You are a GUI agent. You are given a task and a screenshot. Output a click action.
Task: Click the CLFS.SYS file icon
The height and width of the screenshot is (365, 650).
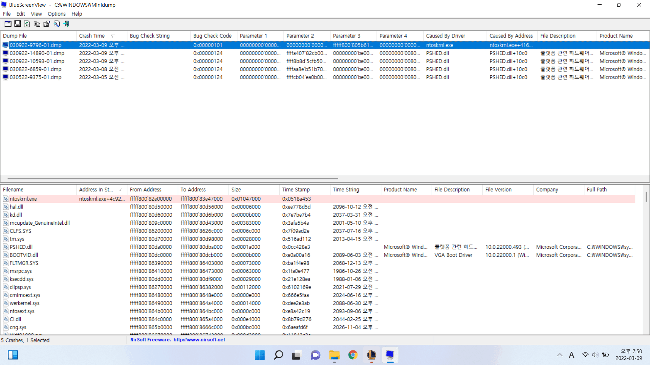click(6, 231)
